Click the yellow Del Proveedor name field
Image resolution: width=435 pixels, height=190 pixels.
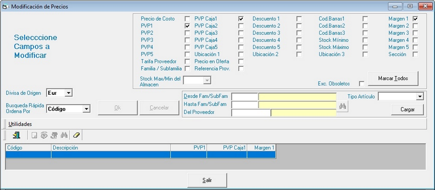(304, 113)
